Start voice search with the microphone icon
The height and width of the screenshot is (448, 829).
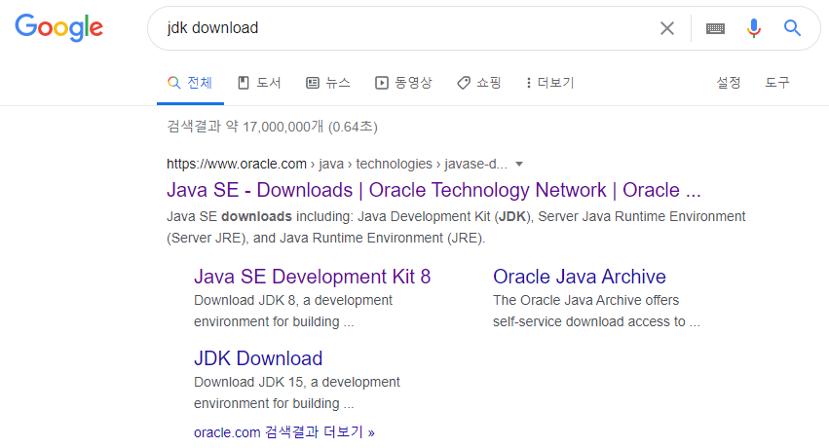click(x=754, y=28)
